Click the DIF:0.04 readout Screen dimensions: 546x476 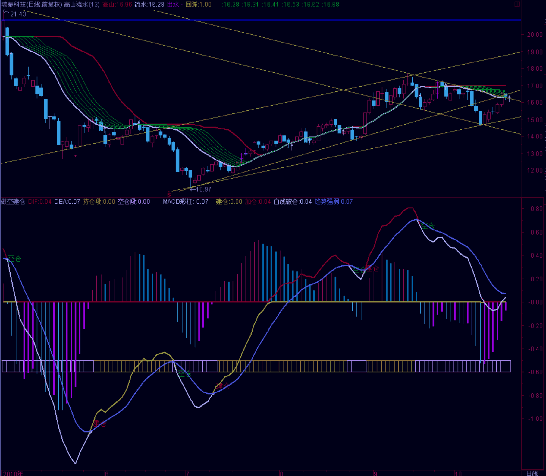click(x=40, y=202)
